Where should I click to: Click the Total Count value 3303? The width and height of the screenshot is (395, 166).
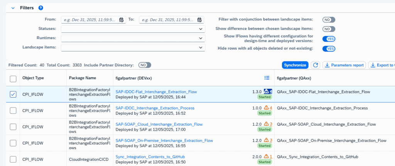click(77, 65)
